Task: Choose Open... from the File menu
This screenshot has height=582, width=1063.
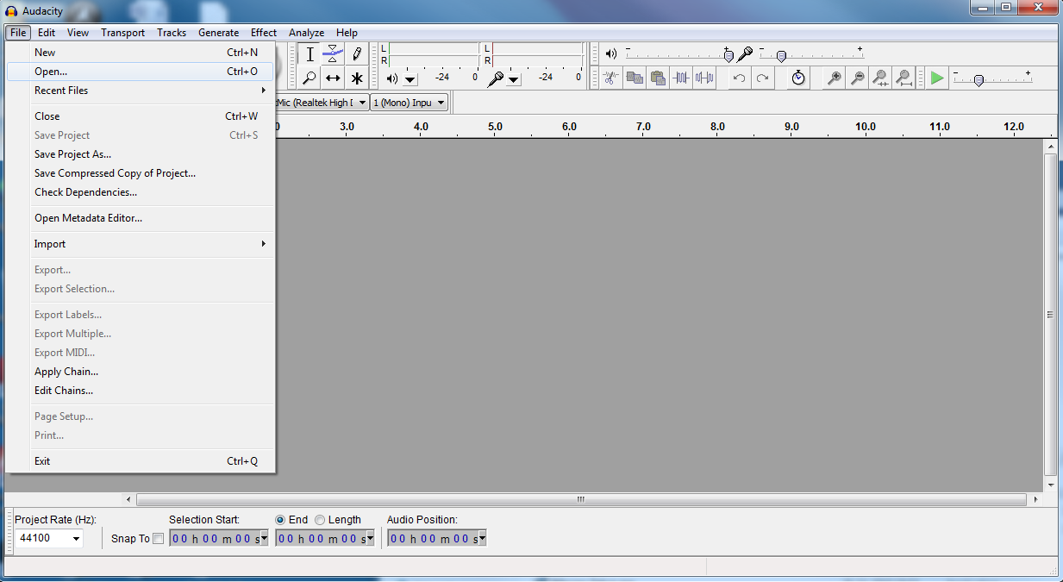Action: (141, 72)
